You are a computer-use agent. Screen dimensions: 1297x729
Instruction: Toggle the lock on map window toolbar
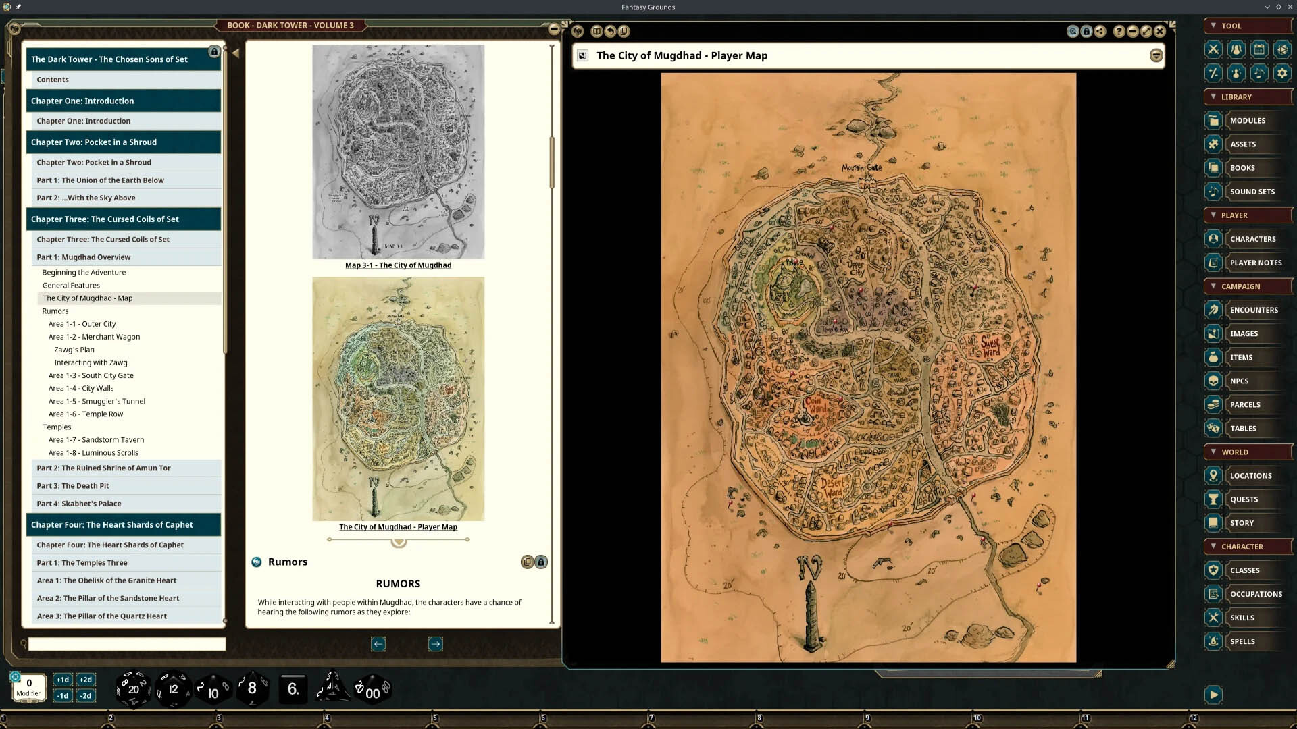click(x=1086, y=31)
